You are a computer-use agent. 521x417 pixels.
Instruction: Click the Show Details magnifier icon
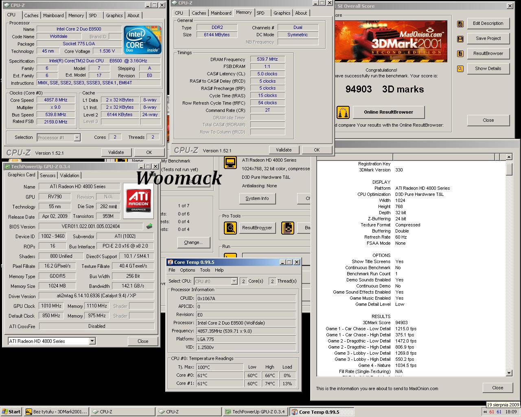tap(460, 69)
